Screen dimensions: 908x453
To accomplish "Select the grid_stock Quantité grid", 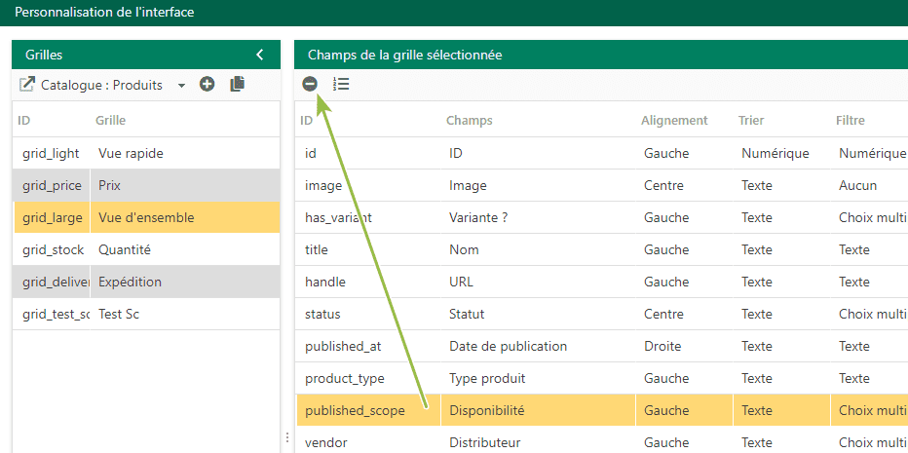I will coord(146,249).
